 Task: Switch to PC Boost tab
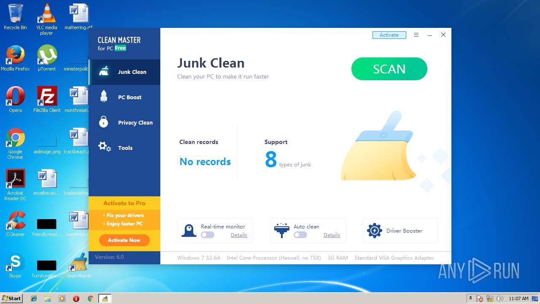coord(124,97)
